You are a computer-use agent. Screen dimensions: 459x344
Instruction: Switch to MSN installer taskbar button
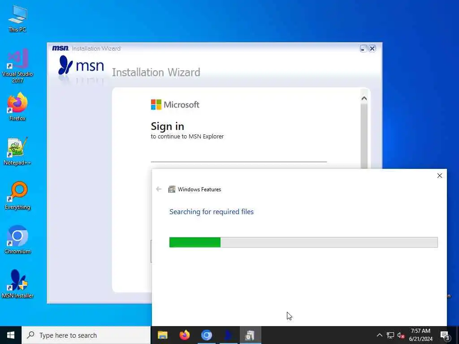pos(228,335)
